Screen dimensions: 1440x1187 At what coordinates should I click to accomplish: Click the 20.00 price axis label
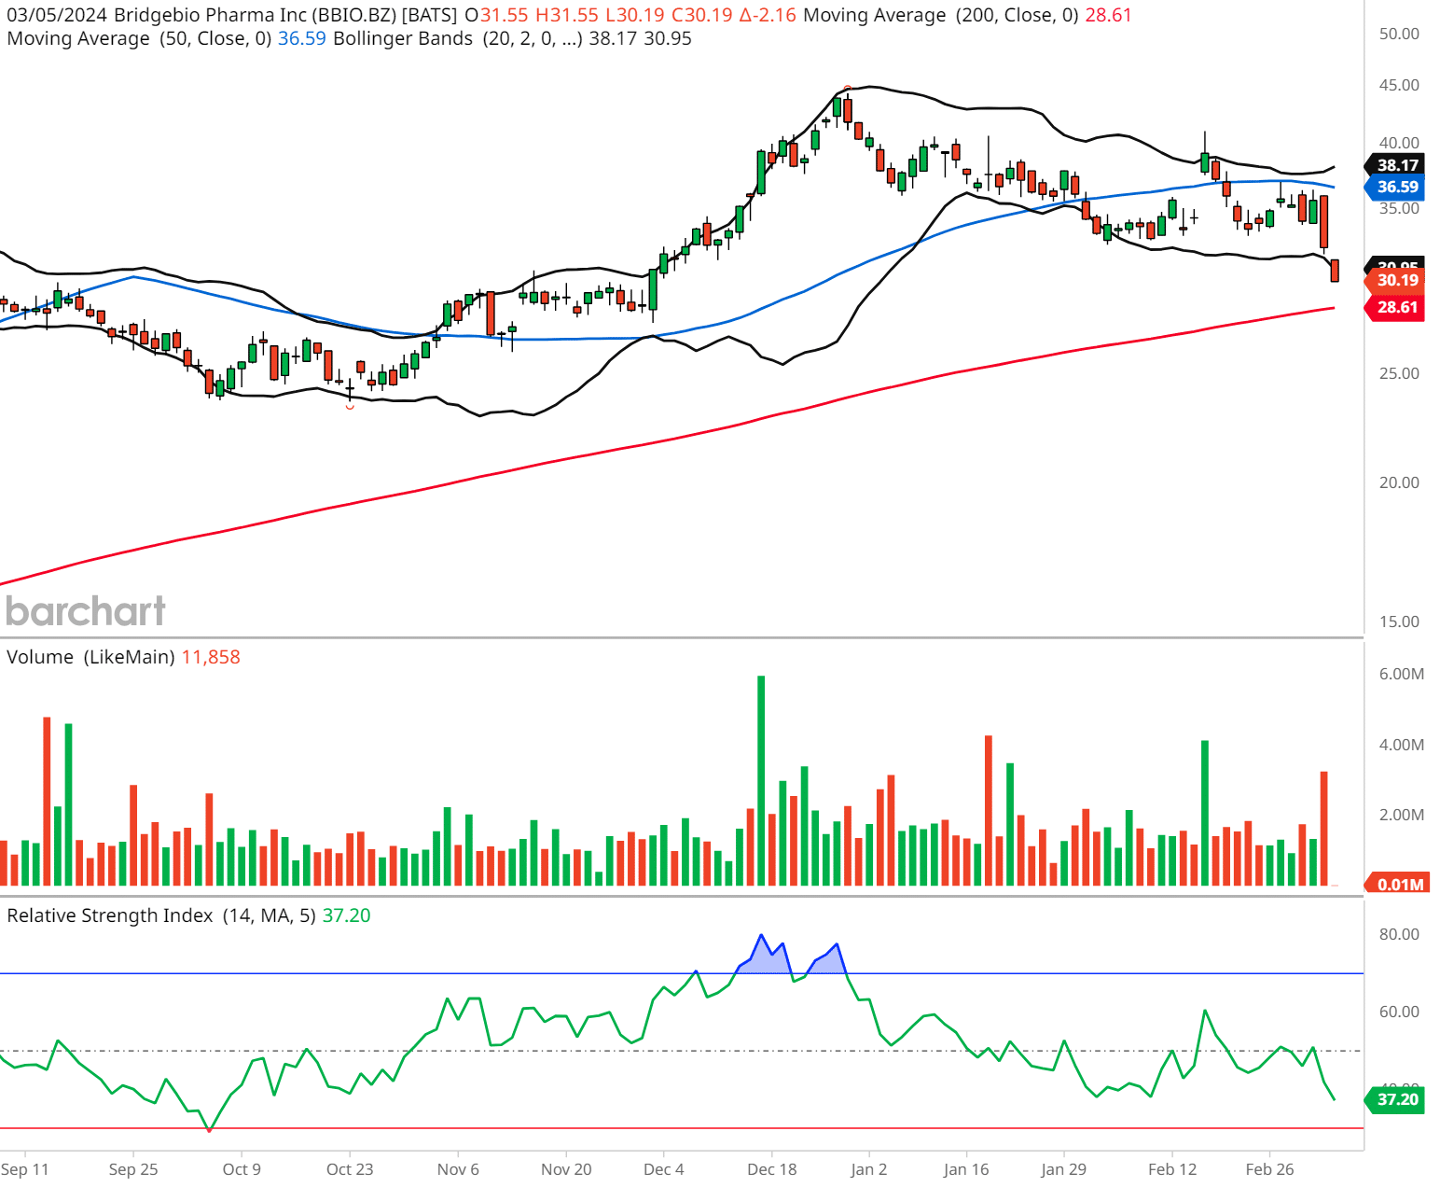[1399, 482]
